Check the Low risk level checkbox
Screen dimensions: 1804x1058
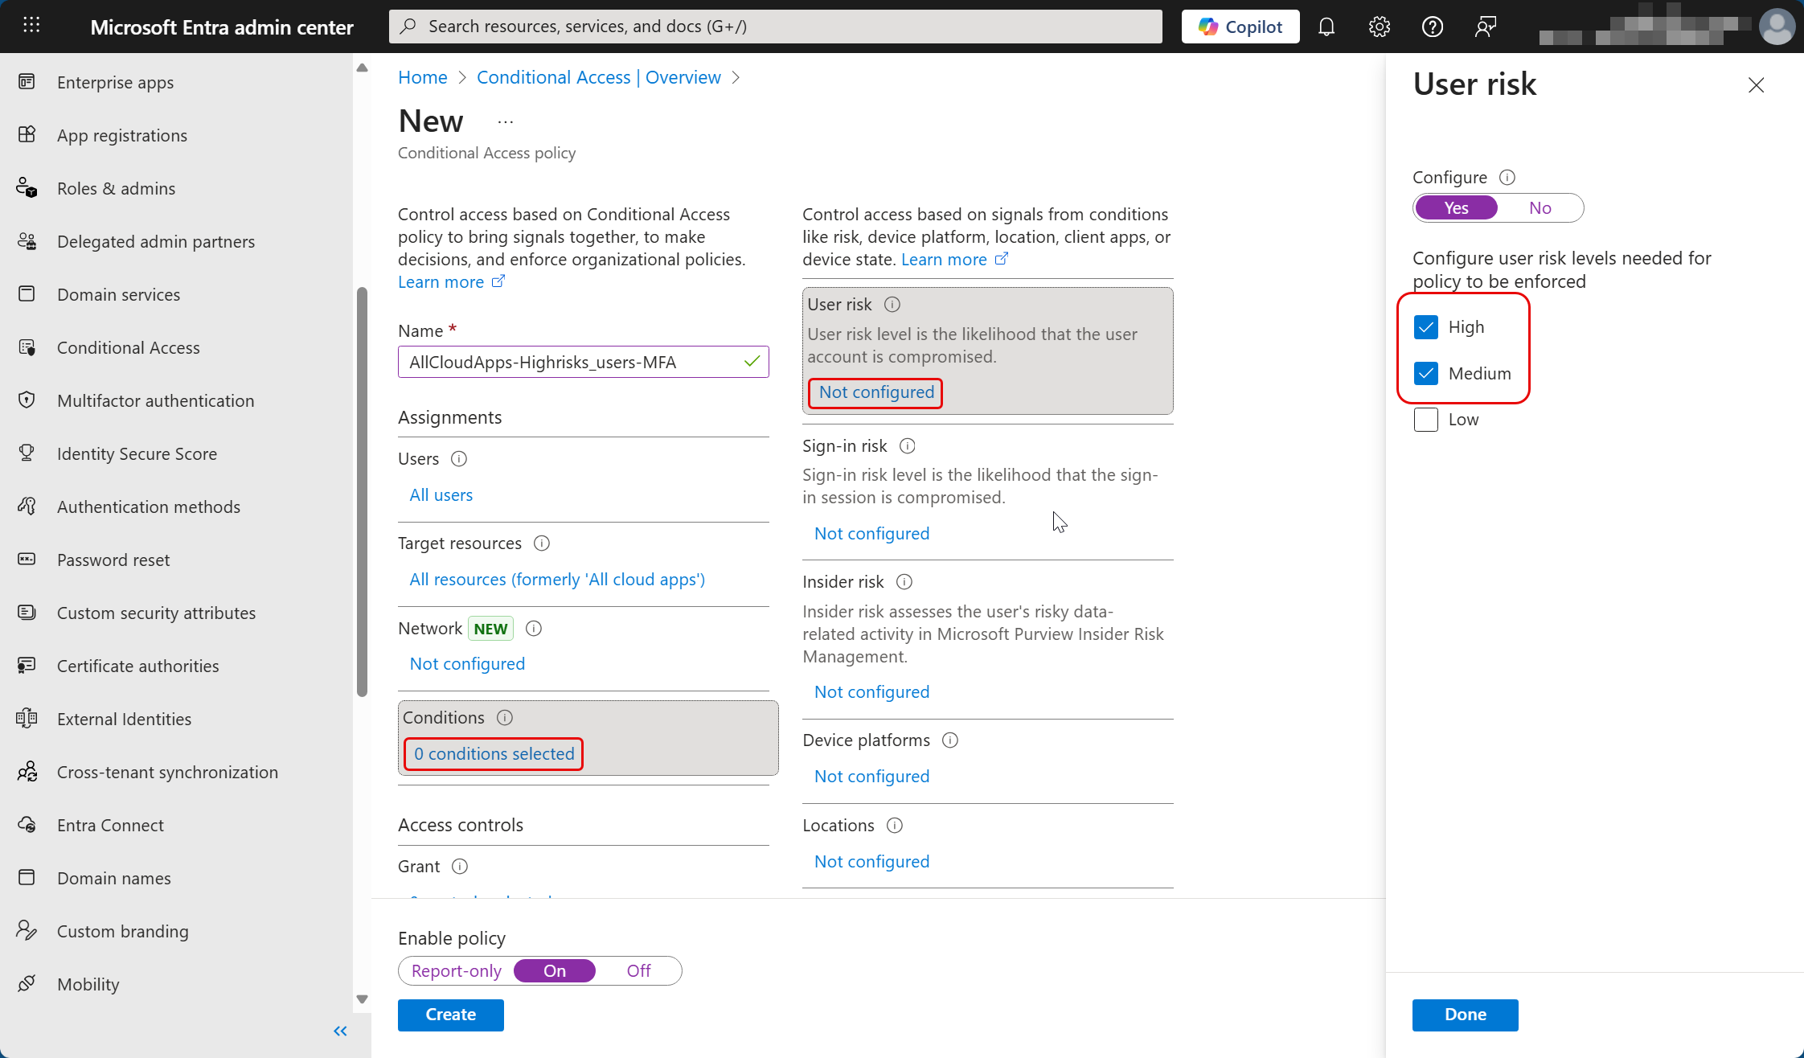click(1426, 420)
